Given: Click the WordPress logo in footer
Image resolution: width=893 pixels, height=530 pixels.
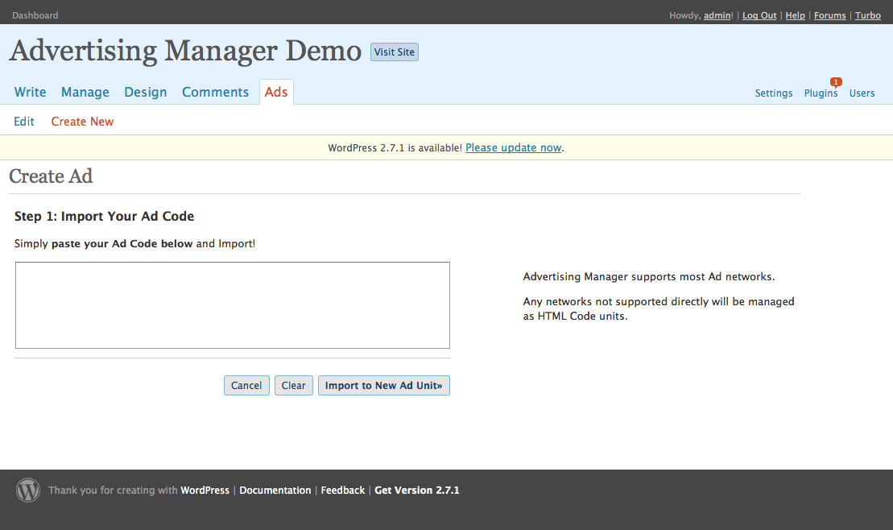Looking at the screenshot, I should tap(28, 491).
